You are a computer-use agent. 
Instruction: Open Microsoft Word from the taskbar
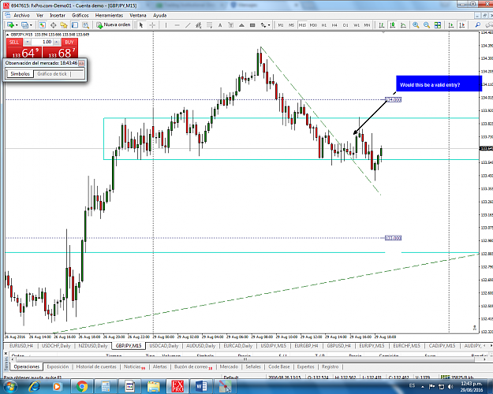pyautogui.click(x=201, y=386)
